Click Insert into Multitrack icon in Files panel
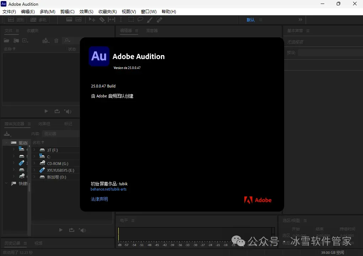The image size is (363, 256). (x=46, y=41)
